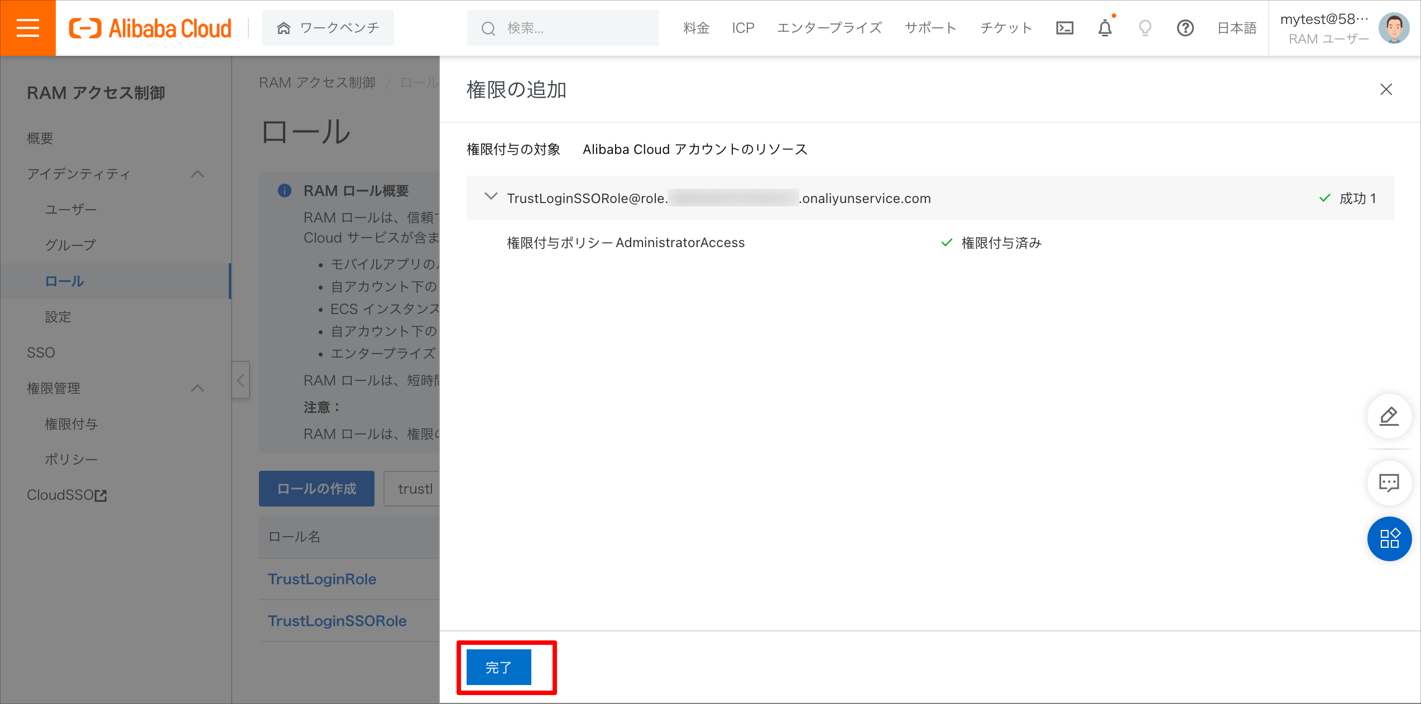Image resolution: width=1421 pixels, height=704 pixels.
Task: Open the サポート menu item
Action: coord(930,28)
